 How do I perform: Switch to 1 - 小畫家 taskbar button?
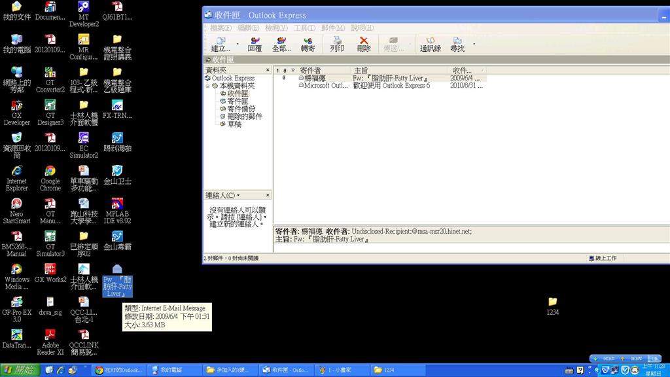(340, 370)
